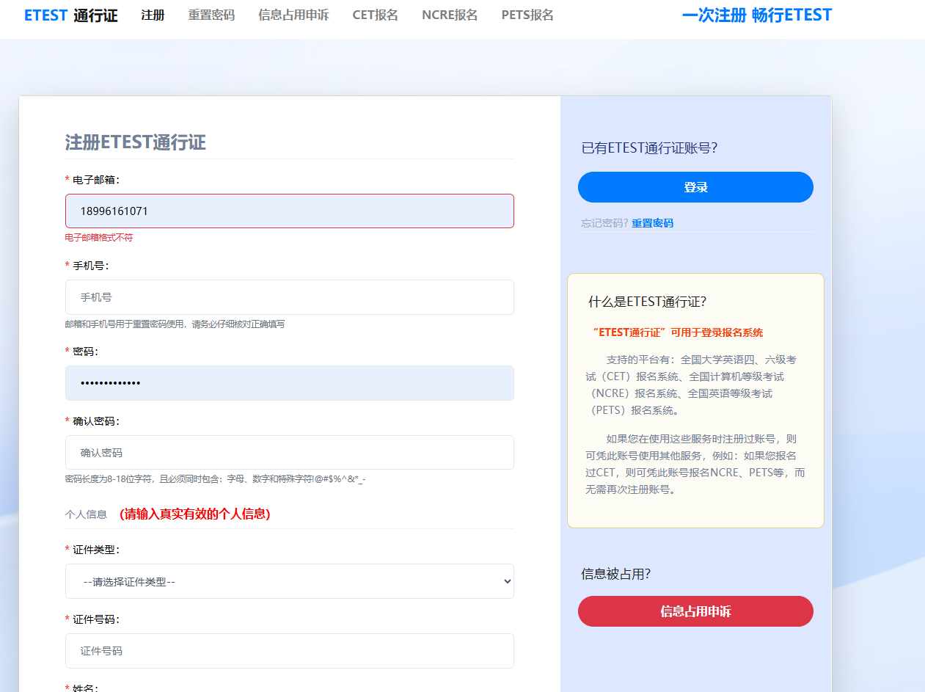The width and height of the screenshot is (925, 692).
Task: Focus the 确认密码 input field
Action: point(289,453)
